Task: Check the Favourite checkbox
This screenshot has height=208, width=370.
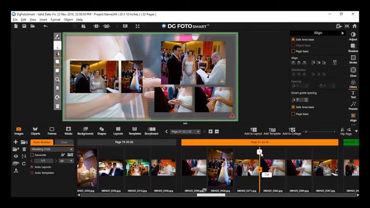Action: pyautogui.click(x=32, y=155)
